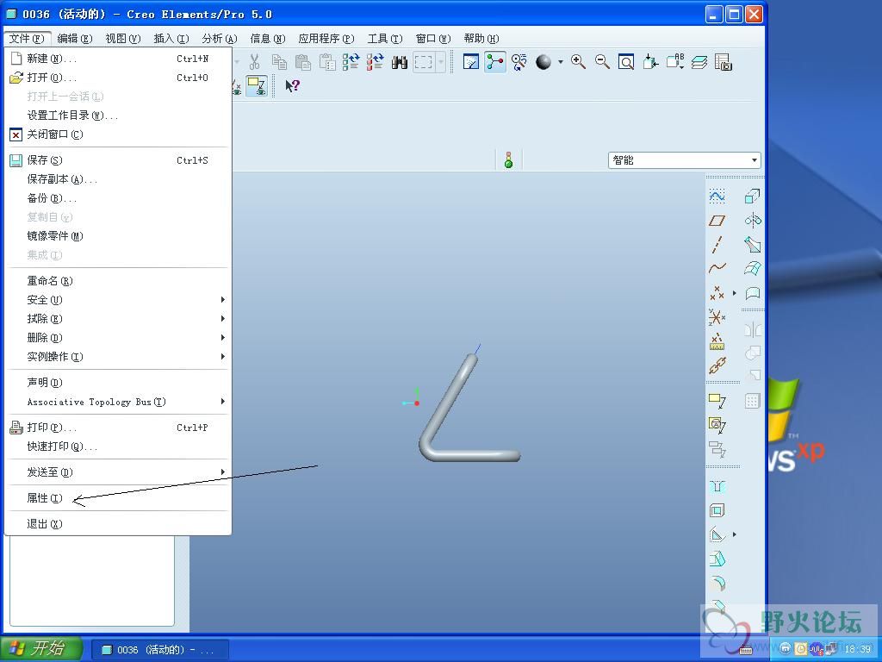This screenshot has height=662, width=882.
Task: Click the Analysis feature chain-link icon
Action: 717,365
